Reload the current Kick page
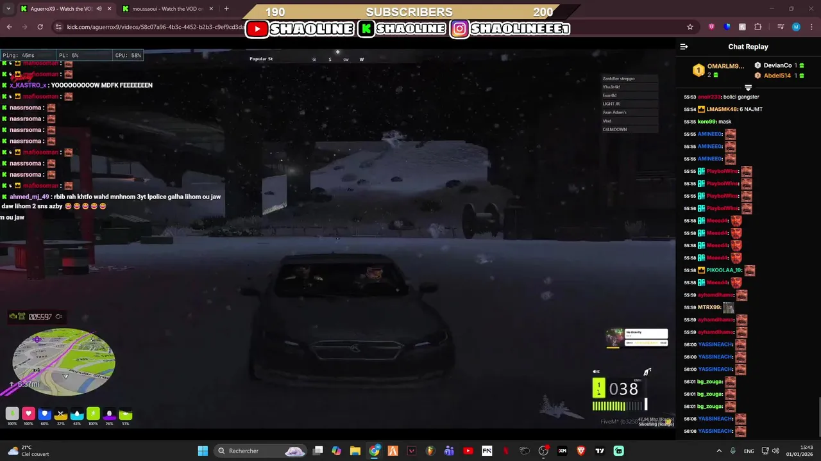 pyautogui.click(x=40, y=27)
